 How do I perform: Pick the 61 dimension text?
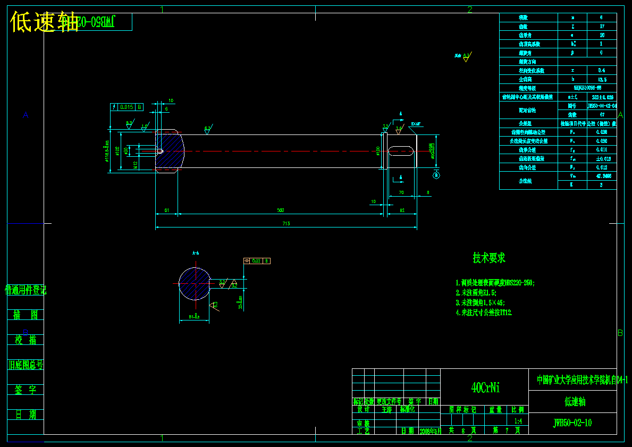click(x=166, y=210)
